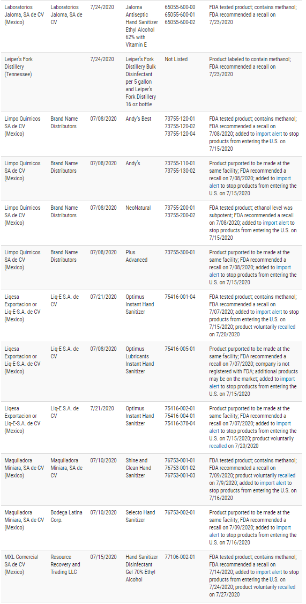Select NDC 77106-002-01 code cell
The width and height of the screenshot is (306, 604).
180,557
